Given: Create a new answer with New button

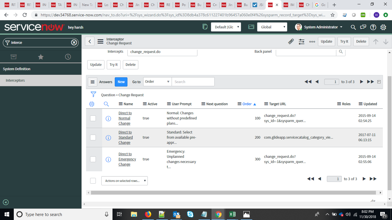Looking at the screenshot, I should click(121, 82).
